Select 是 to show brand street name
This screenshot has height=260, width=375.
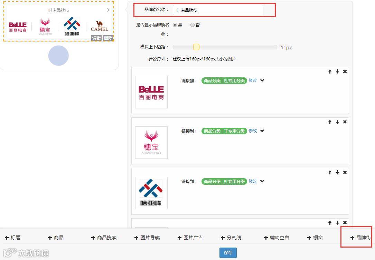175,25
